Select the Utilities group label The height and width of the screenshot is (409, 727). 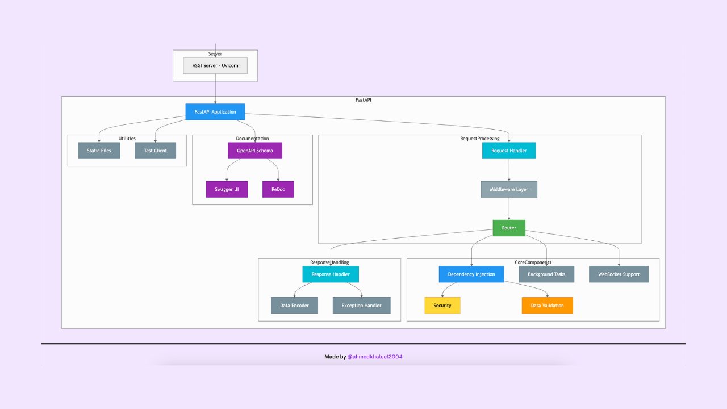coord(126,138)
